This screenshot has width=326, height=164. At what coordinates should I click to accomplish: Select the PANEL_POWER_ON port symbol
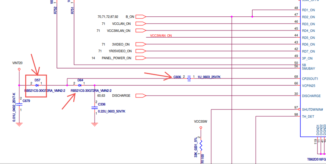coord(141,58)
